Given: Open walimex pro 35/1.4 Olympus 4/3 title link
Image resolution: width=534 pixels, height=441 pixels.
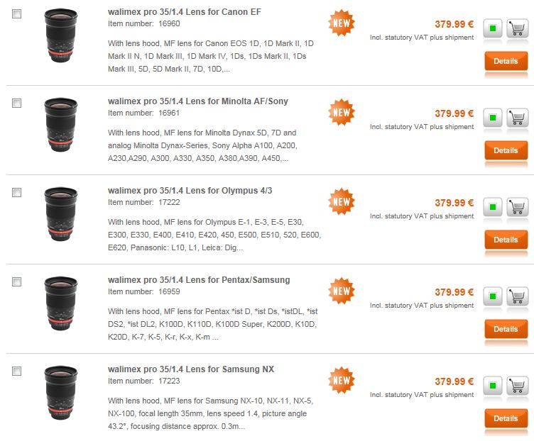Looking at the screenshot, I should tap(190, 191).
